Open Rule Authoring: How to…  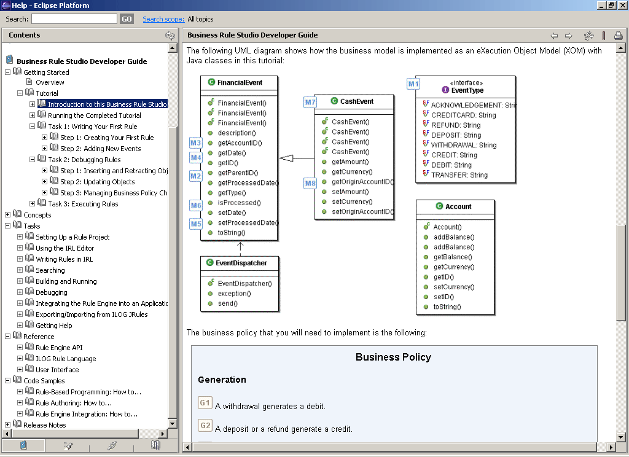74,403
